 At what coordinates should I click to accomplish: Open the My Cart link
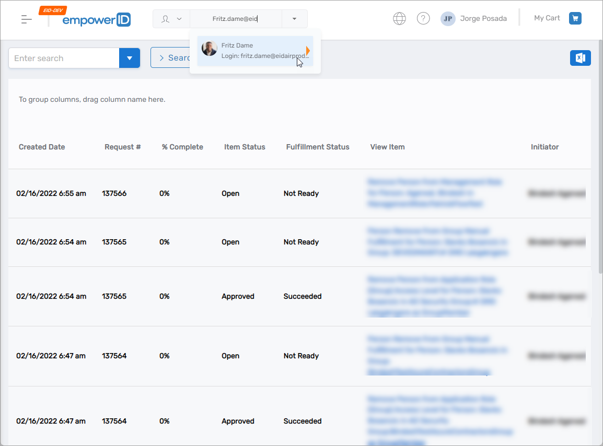tap(547, 18)
